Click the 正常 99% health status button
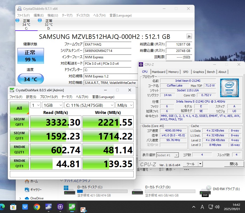Image resolution: width=245 pixels, height=213 pixels. tap(31, 56)
